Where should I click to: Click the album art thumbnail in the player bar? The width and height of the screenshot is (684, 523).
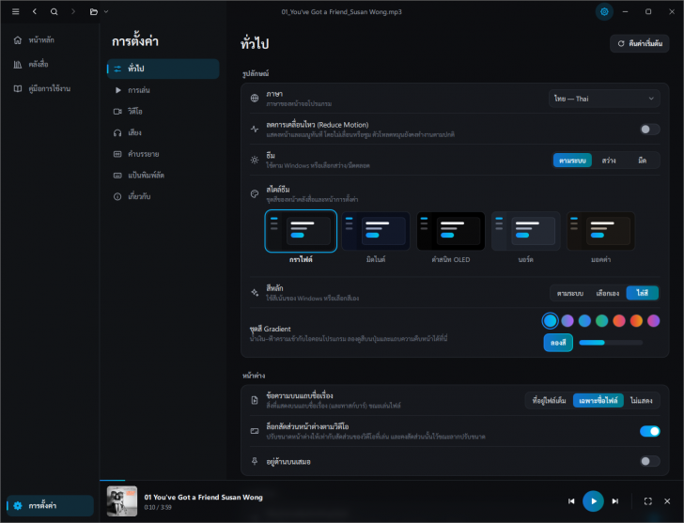click(122, 501)
